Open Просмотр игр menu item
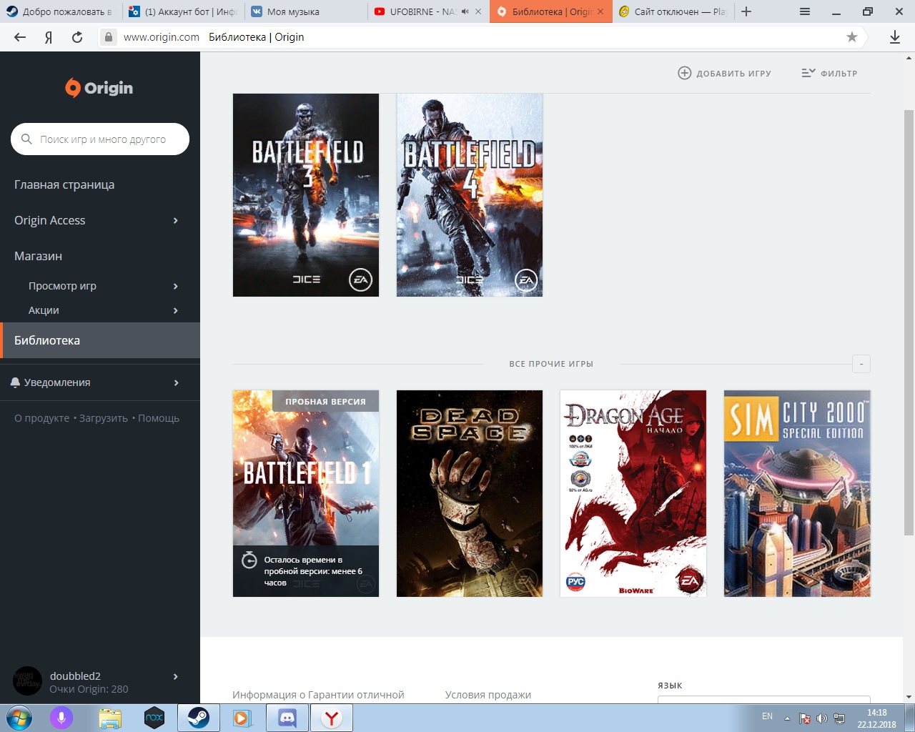This screenshot has height=732, width=915. click(x=62, y=286)
